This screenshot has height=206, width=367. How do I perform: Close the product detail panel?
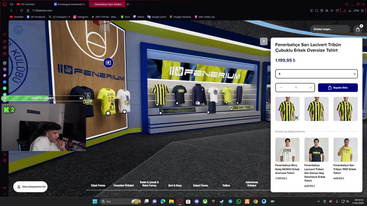pos(264,41)
